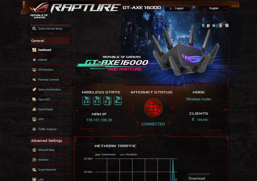Click the MODE heading
This screenshot has width=257, height=181.
pos(199,92)
